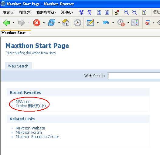Expand the notepad icon dropdown arrow
Screen dimensions: 160x155
[98, 22]
